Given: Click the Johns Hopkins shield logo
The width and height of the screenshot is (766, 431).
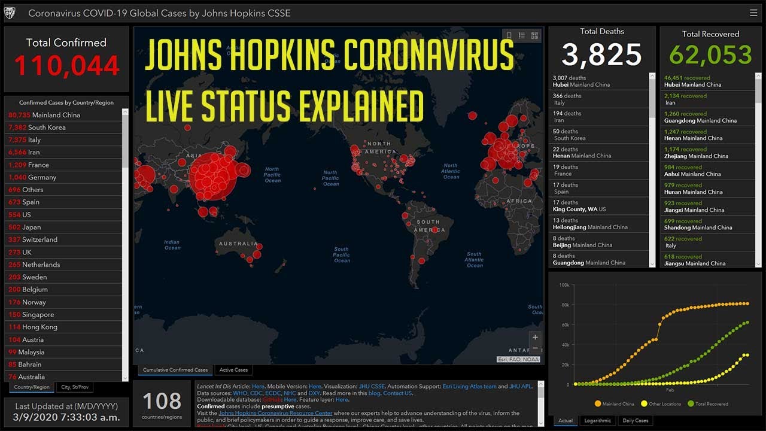Looking at the screenshot, I should (10, 13).
